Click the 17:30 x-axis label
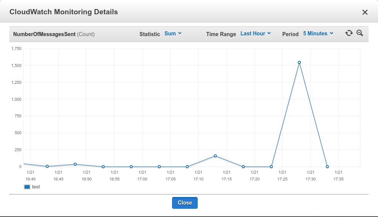 311,179
